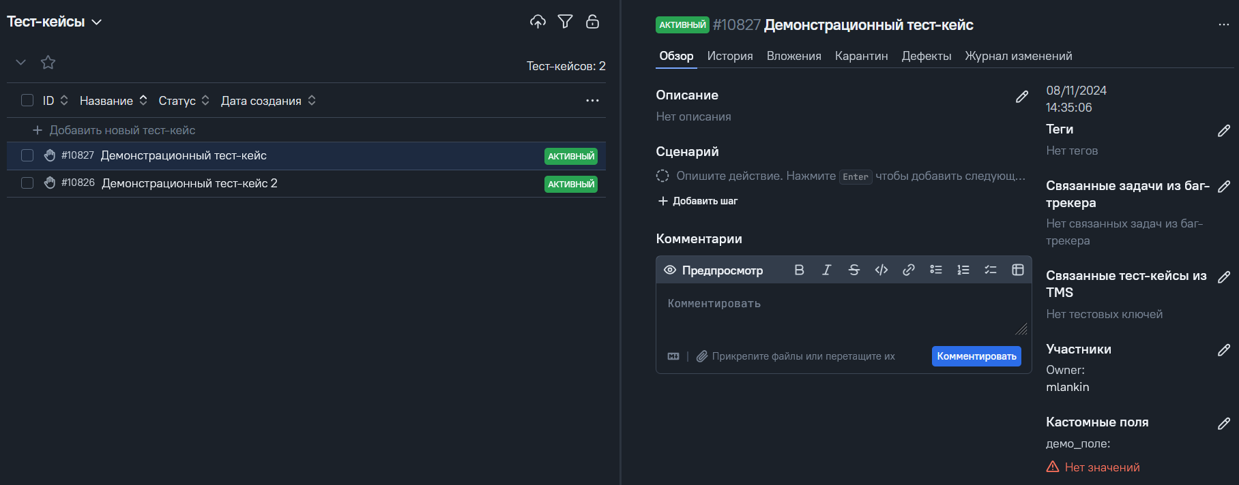Apply strikethrough formatting in comment editor
1239x485 pixels.
854,270
